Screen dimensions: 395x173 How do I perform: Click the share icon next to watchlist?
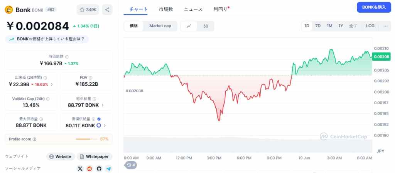coord(107,10)
